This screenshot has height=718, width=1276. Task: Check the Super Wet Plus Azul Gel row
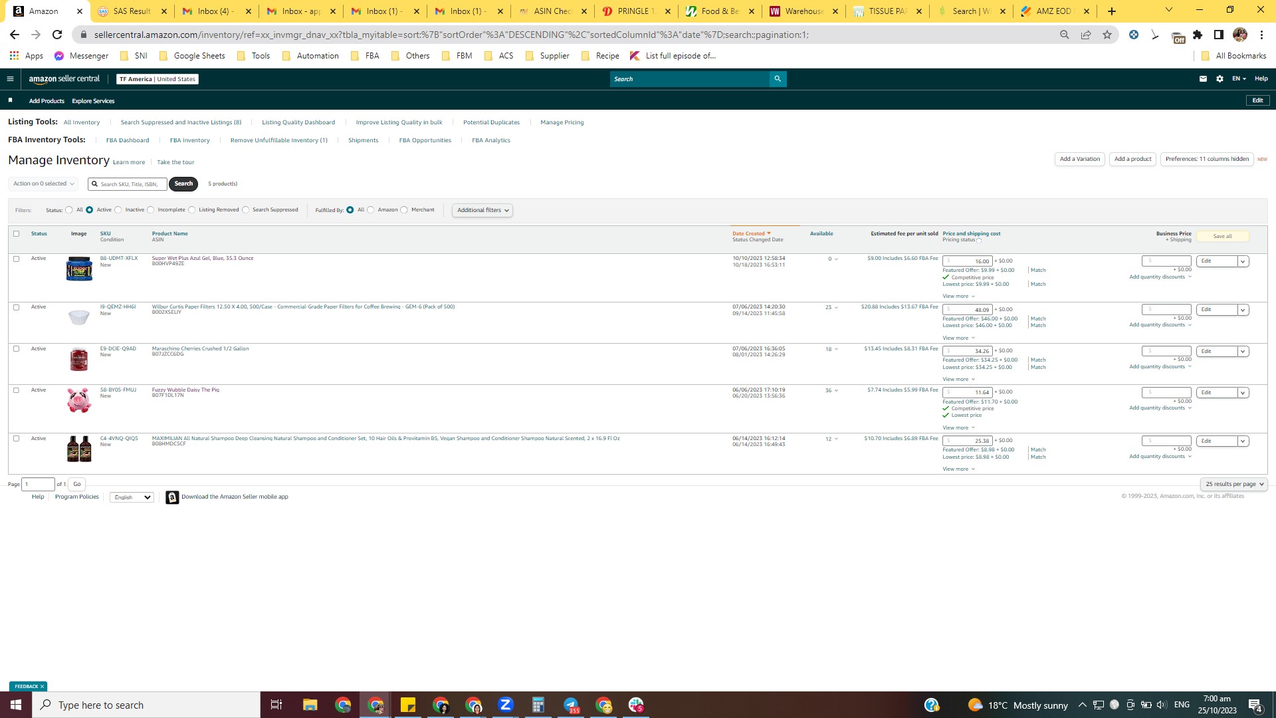17,259
